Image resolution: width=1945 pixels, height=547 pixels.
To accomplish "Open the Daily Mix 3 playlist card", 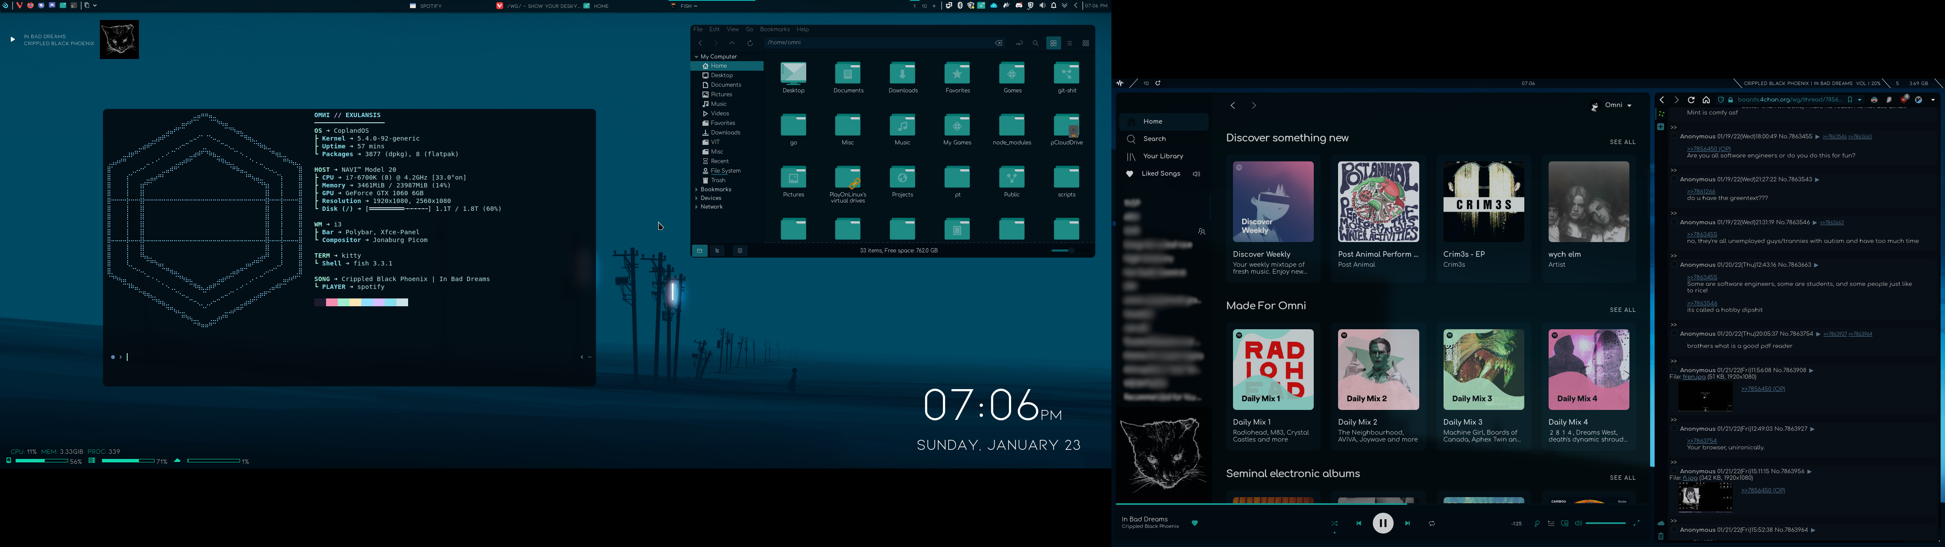I will point(1483,370).
